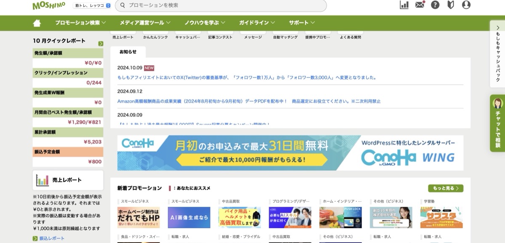Click the 中古品買取 label above バイク用品
The image size is (505, 243).
231,201
